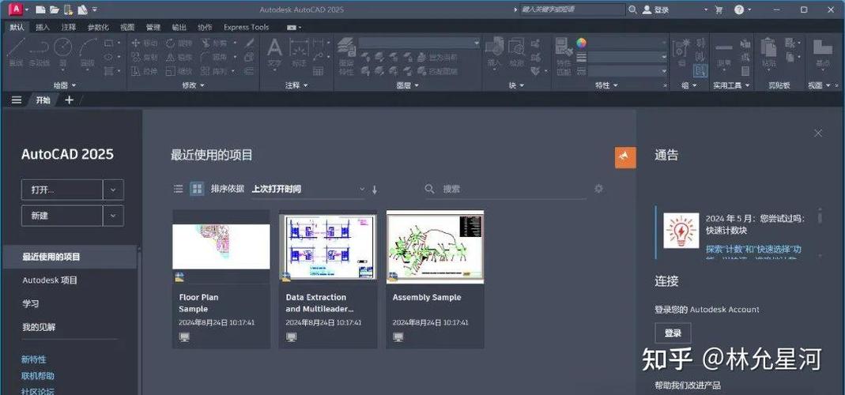This screenshot has height=395, width=845.
Task: Expand the dropdown arrow next to 打开
Action: [113, 190]
